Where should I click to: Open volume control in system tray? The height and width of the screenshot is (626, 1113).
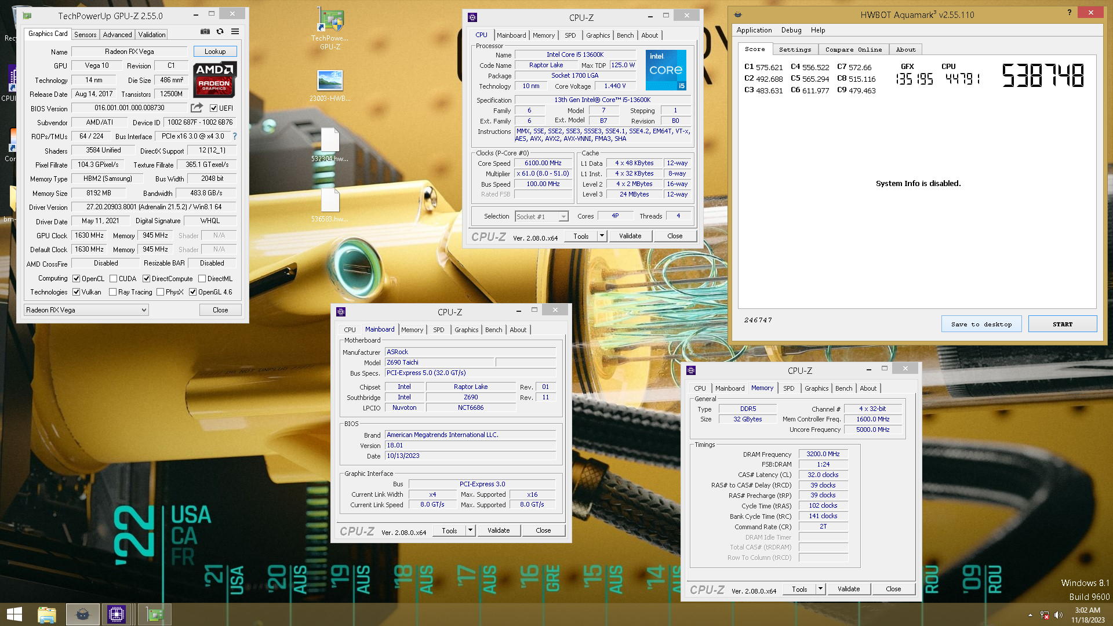pyautogui.click(x=1059, y=615)
